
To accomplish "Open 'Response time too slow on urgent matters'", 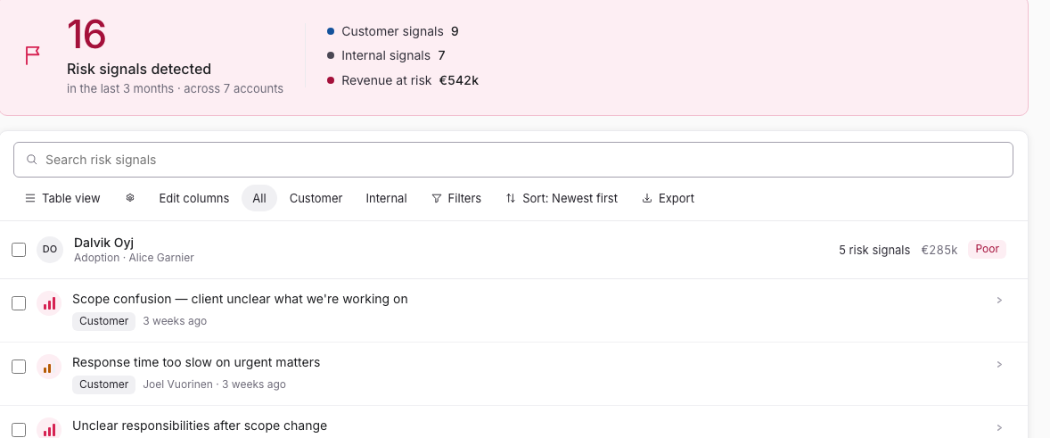I will (x=196, y=362).
